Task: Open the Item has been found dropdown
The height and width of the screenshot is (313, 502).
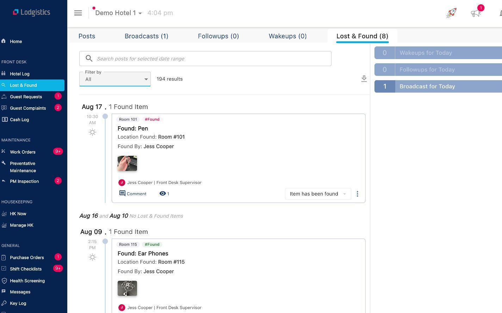Action: [x=318, y=194]
